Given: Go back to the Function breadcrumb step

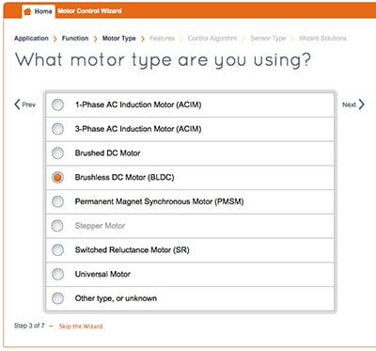Looking at the screenshot, I should tap(75, 39).
